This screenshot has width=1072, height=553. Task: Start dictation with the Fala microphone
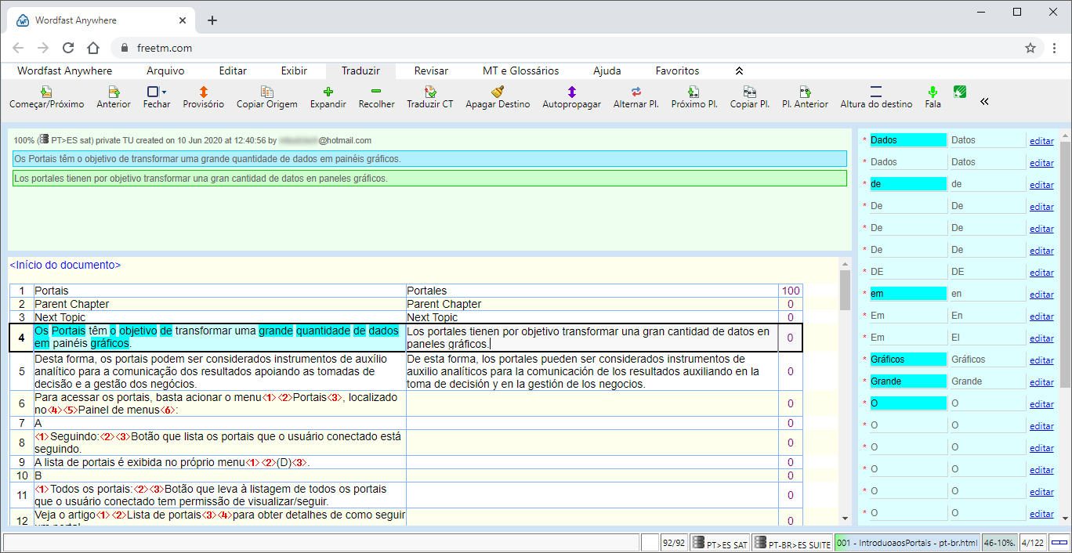point(933,92)
